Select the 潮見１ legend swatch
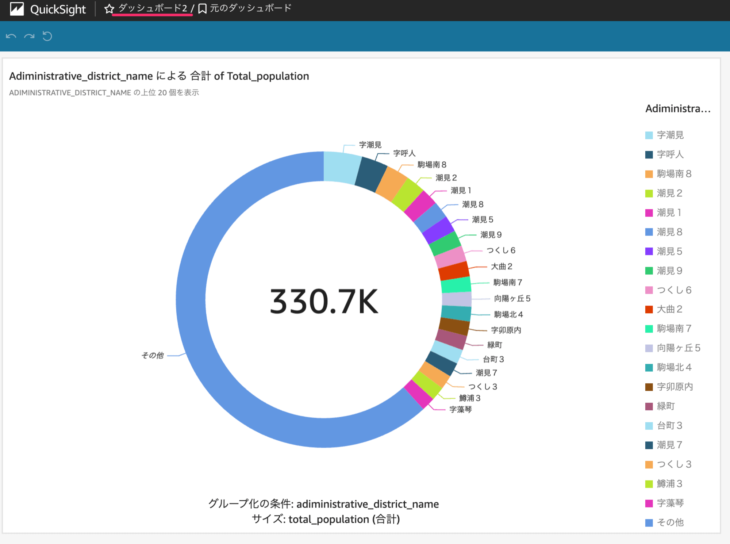 (649, 212)
